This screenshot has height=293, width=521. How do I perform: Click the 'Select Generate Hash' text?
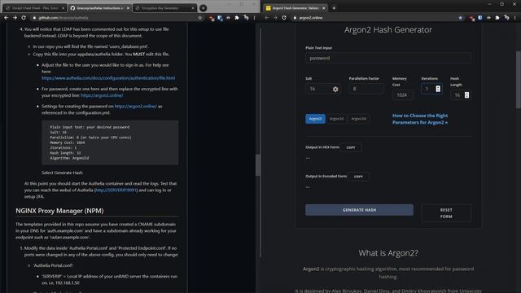click(x=62, y=173)
